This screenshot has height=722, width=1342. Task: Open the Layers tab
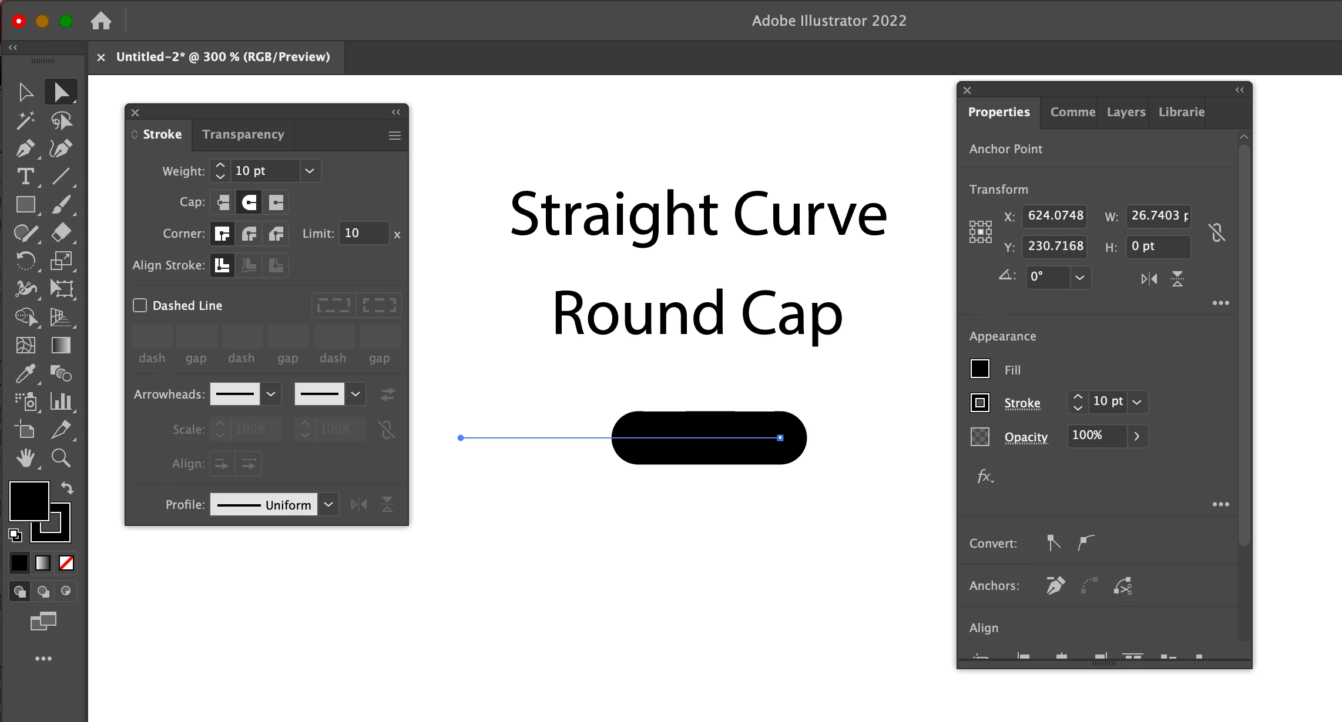(x=1126, y=112)
